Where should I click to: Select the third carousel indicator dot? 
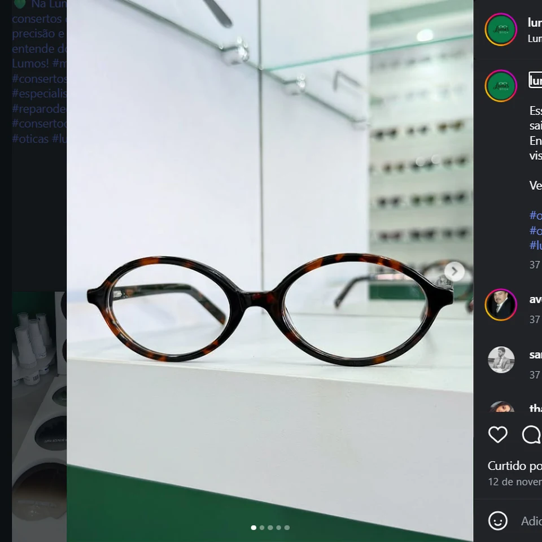(270, 527)
